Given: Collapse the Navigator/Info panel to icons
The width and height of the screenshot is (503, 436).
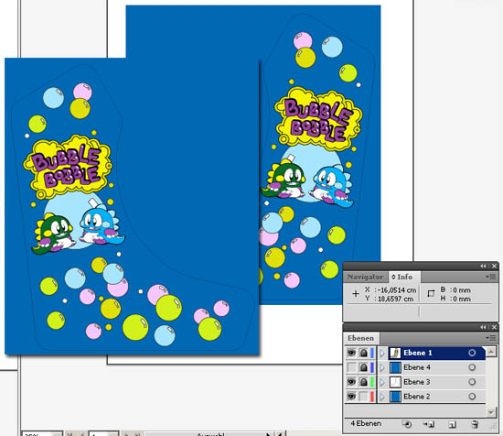Looking at the screenshot, I should (x=483, y=266).
